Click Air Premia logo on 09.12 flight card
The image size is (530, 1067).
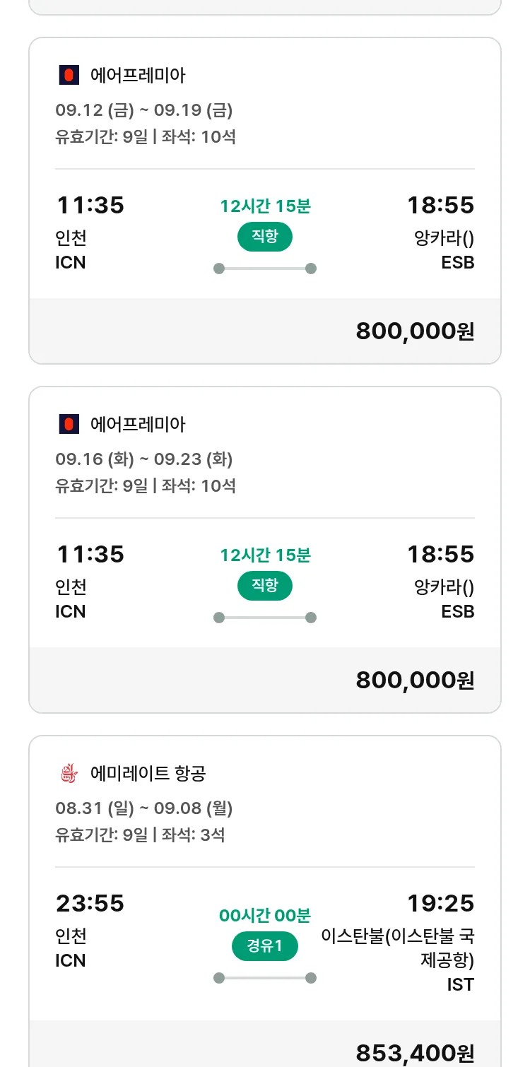(x=69, y=75)
